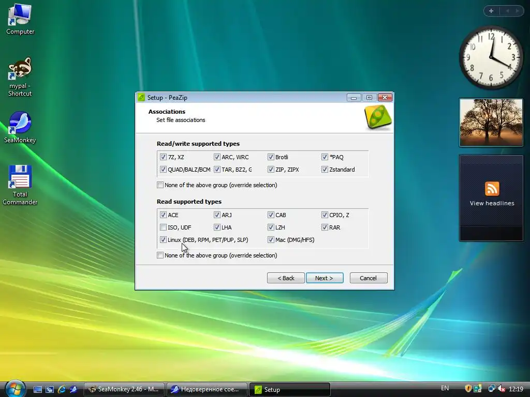The image size is (530, 397).
Task: Toggle the LHA checkbox
Action: tap(217, 227)
